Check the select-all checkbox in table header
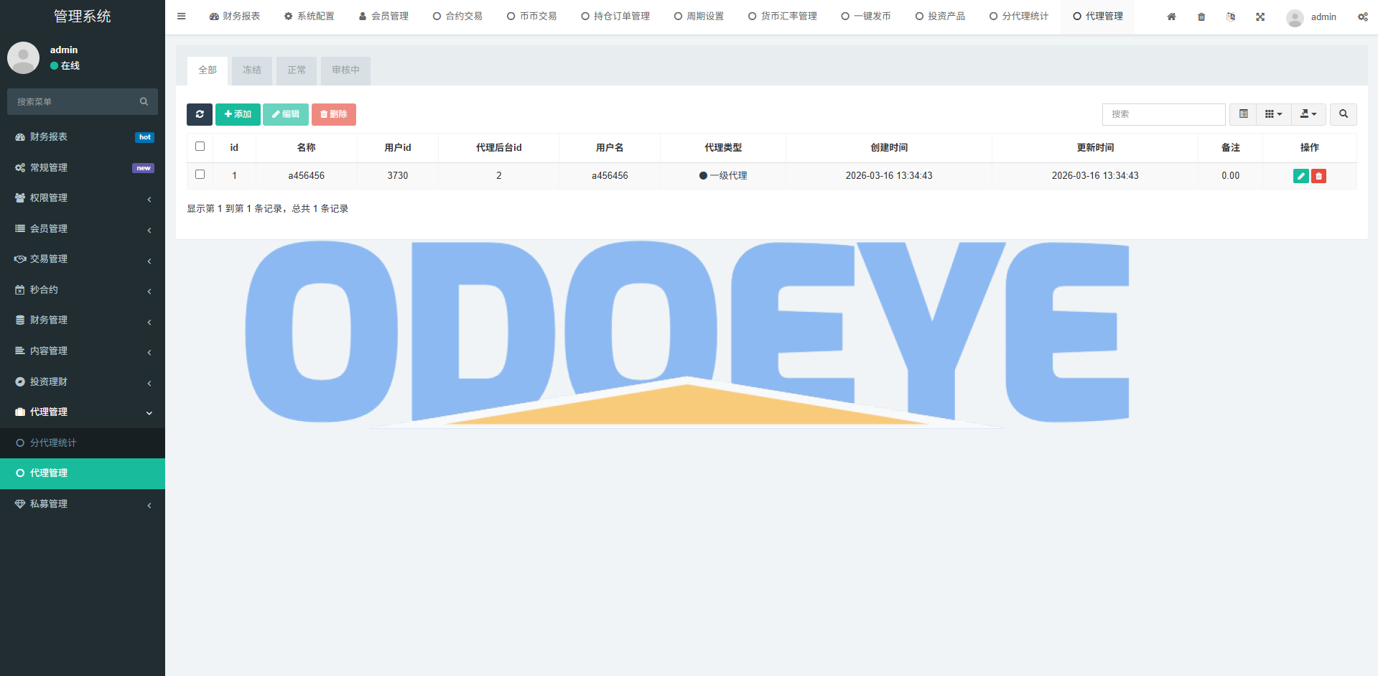 tap(200, 147)
